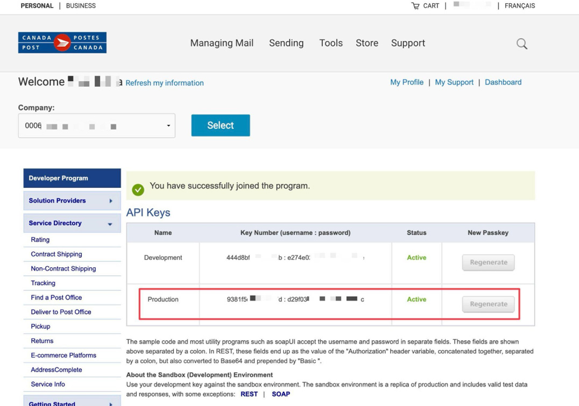Click Active status in Production row
The image size is (579, 406).
coord(416,300)
